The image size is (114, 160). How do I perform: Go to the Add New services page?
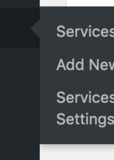click(85, 65)
